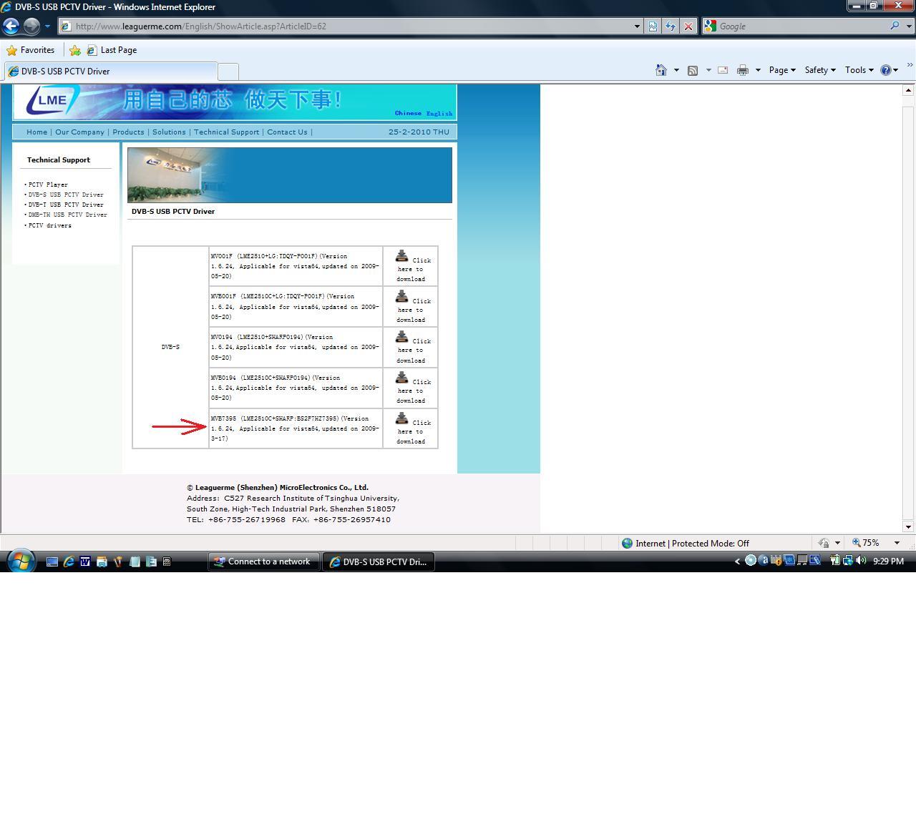The image size is (916, 814).
Task: Open the Last Page favorites link
Action: (x=112, y=50)
